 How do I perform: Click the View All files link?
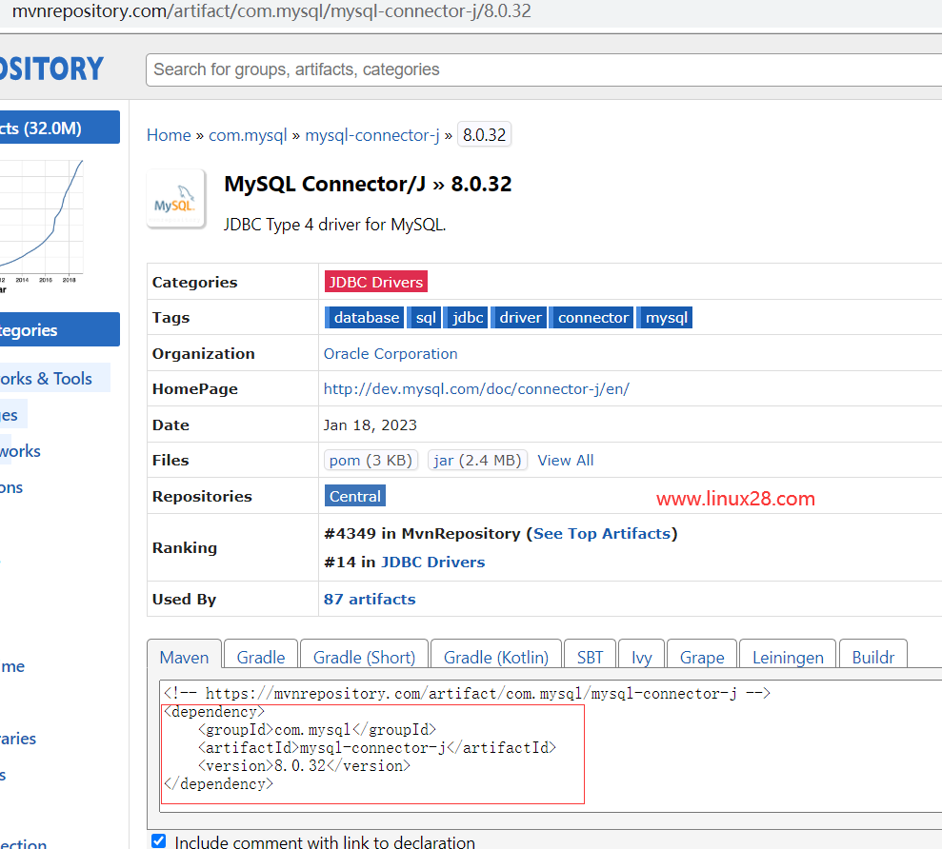566,461
